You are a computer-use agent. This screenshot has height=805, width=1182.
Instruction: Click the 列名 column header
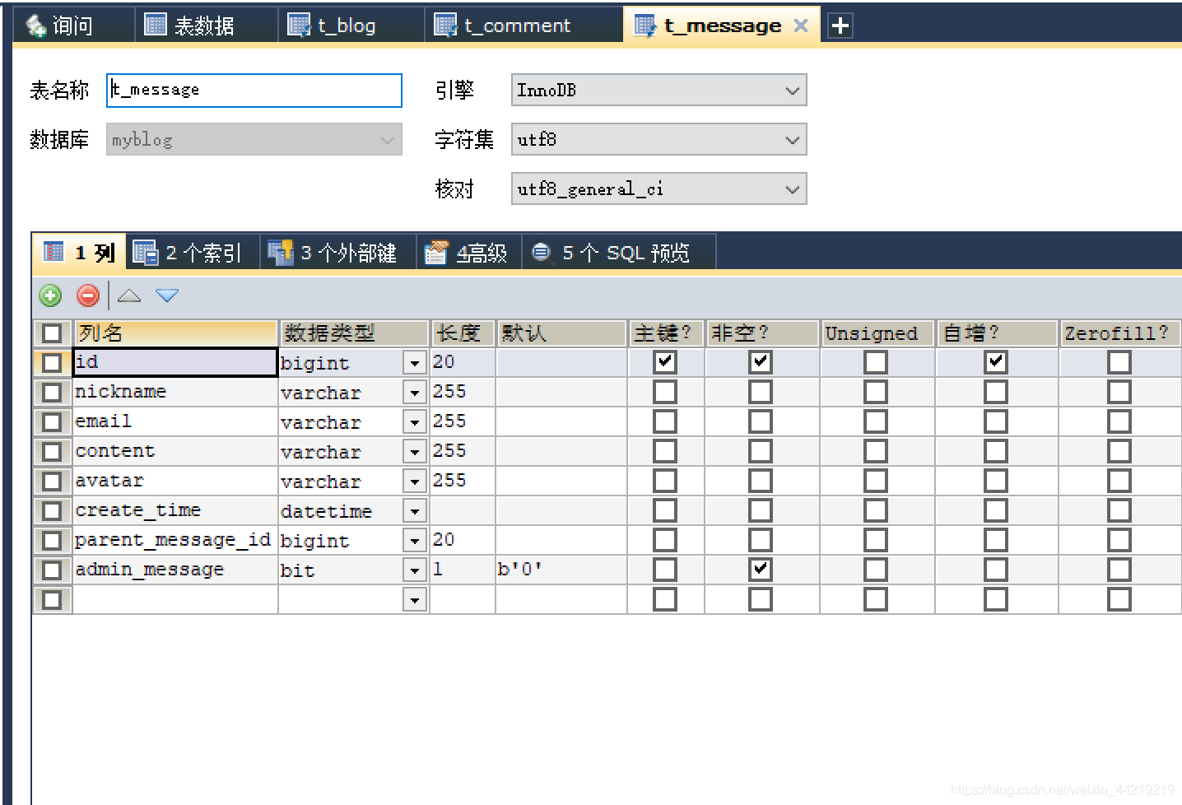pos(175,333)
